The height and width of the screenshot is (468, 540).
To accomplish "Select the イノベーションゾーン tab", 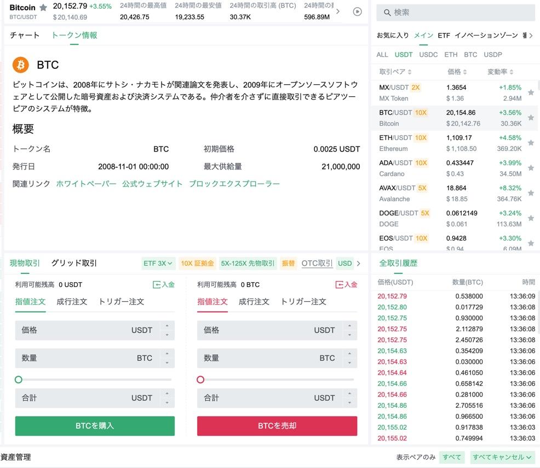I will pos(486,36).
